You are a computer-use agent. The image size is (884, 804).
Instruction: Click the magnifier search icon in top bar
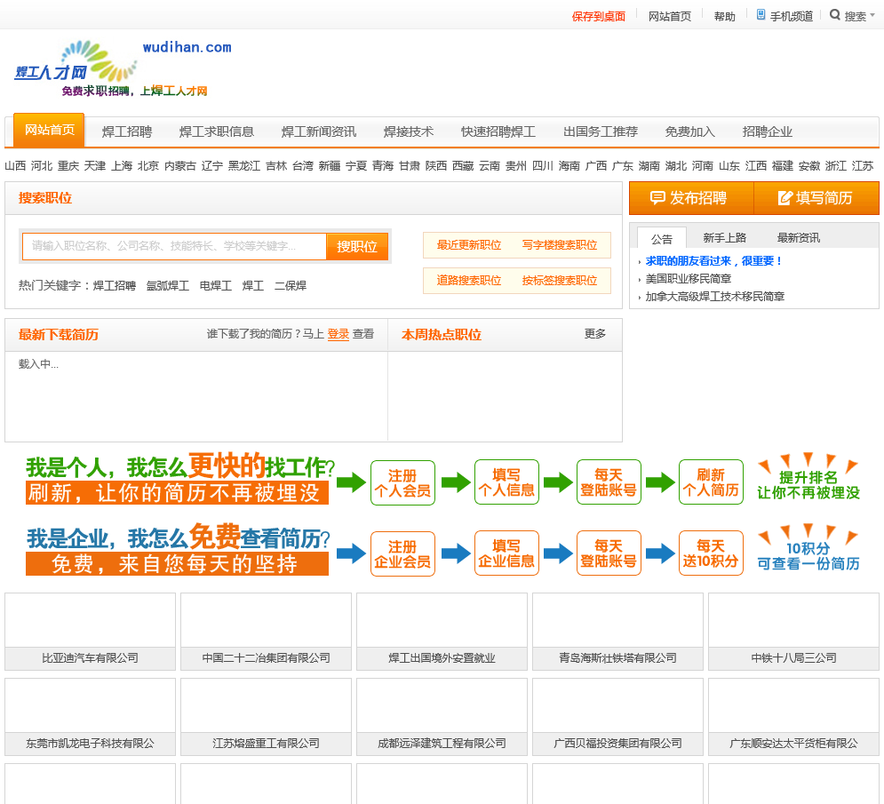[x=835, y=15]
